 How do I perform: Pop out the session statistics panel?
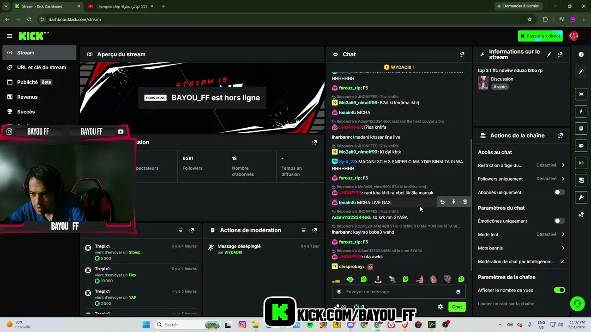pyautogui.click(x=314, y=142)
